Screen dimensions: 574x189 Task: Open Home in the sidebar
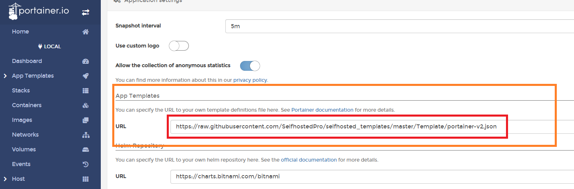[x=20, y=32]
